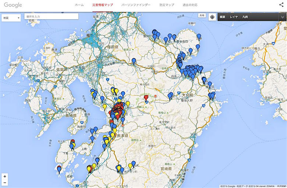Show the 凡例 legend panel
The image size is (287, 188).
[x=245, y=17]
